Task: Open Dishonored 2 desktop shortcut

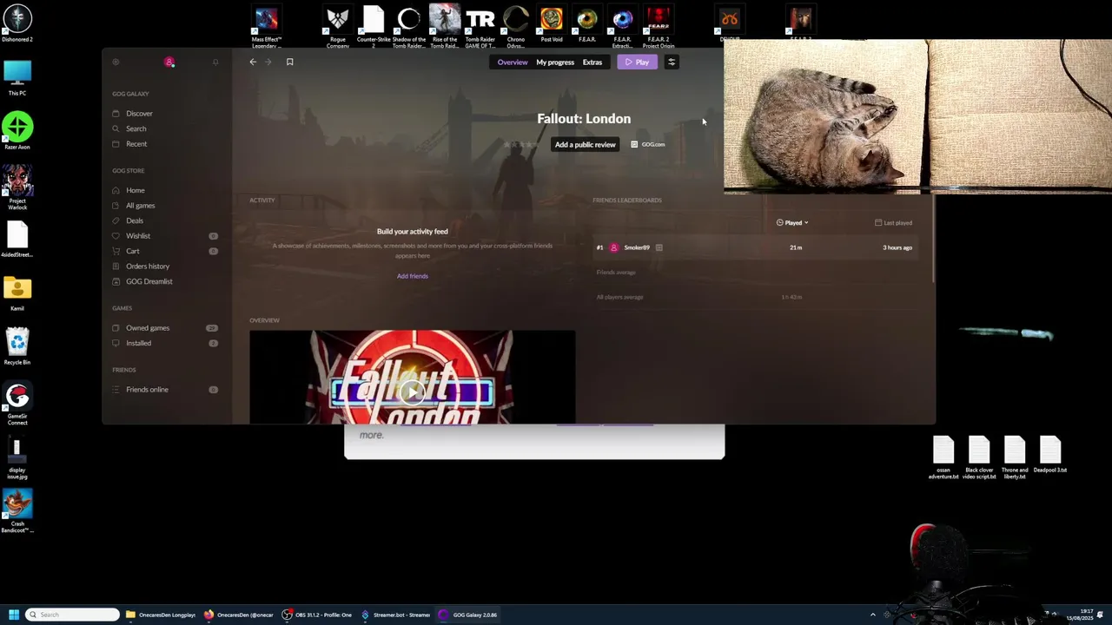Action: click(17, 23)
